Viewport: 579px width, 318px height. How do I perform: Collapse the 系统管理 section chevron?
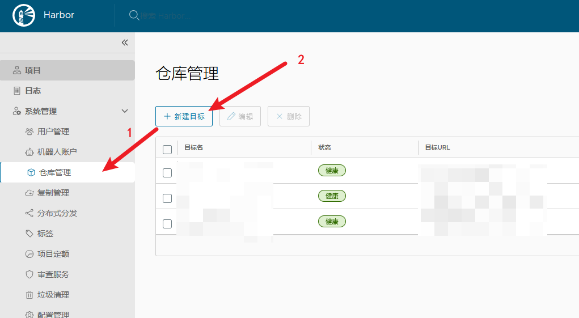(125, 111)
